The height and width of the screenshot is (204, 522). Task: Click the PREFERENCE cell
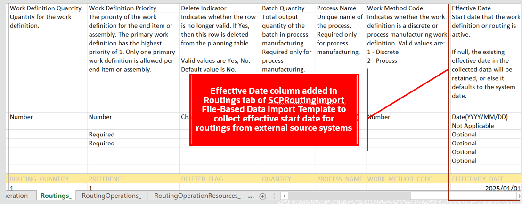coord(133,179)
